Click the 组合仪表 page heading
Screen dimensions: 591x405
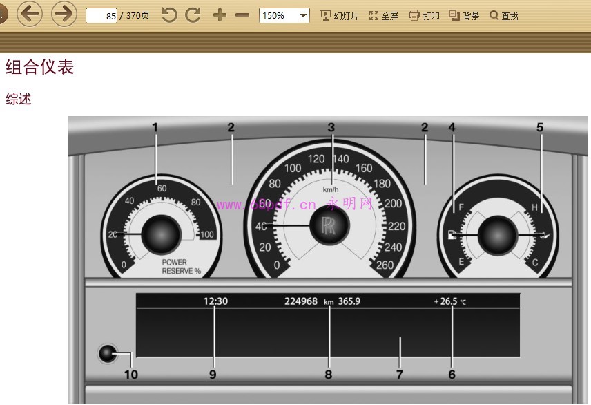coord(40,67)
